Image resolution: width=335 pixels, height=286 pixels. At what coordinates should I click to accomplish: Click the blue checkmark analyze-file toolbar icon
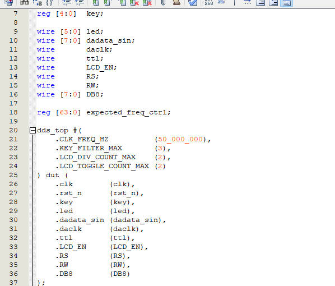point(193,3)
